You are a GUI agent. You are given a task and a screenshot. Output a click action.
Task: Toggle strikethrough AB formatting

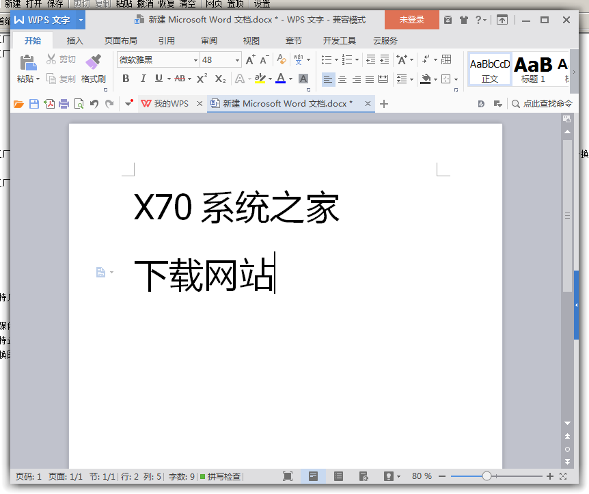point(180,79)
